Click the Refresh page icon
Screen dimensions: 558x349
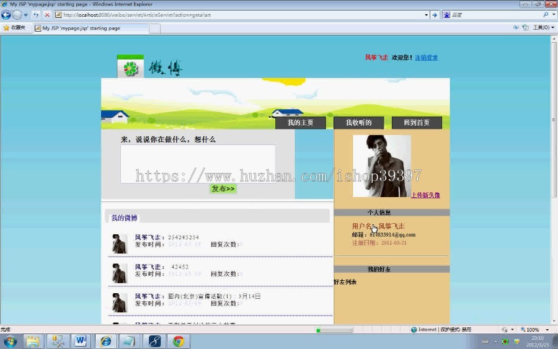coord(36,15)
